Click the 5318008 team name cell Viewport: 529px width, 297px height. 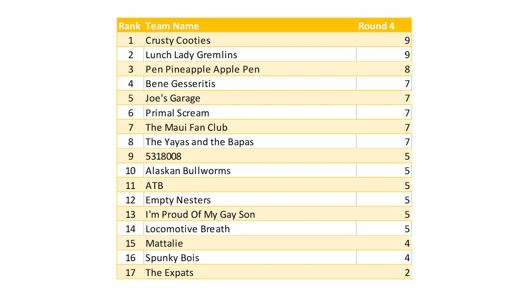(x=164, y=156)
